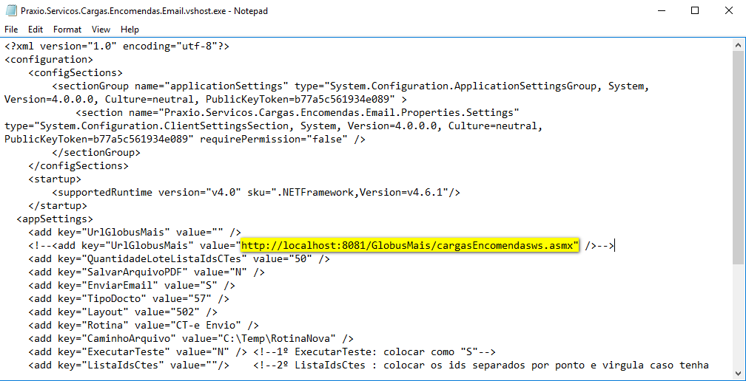Image resolution: width=746 pixels, height=381 pixels.
Task: Minimize the Notepad window
Action: pos(662,10)
